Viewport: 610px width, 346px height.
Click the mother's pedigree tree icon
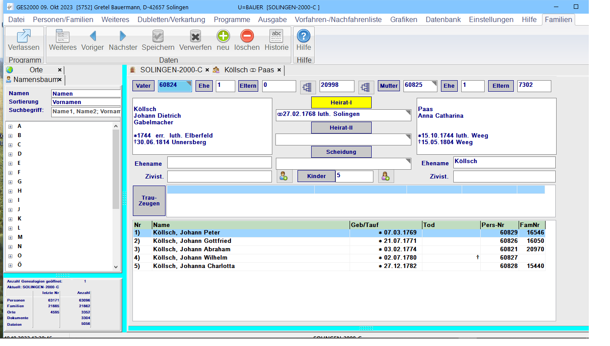pos(366,87)
